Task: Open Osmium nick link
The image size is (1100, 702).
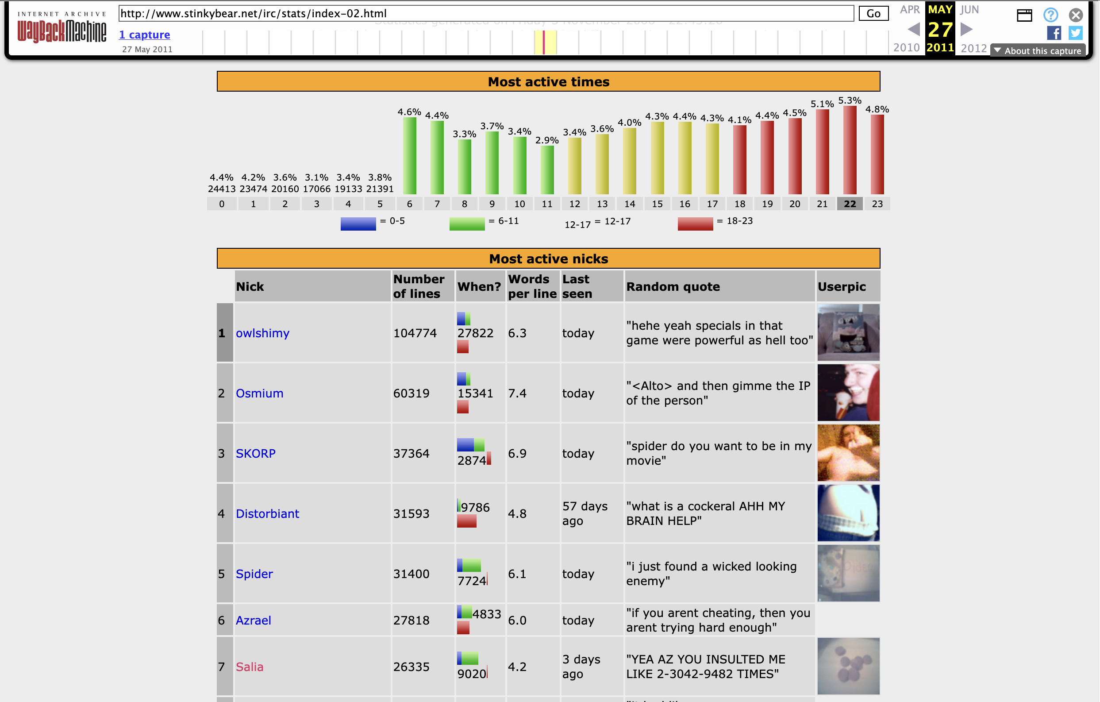Action: click(259, 393)
